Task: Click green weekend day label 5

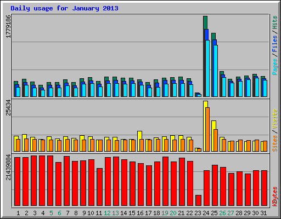Action: [51, 213]
